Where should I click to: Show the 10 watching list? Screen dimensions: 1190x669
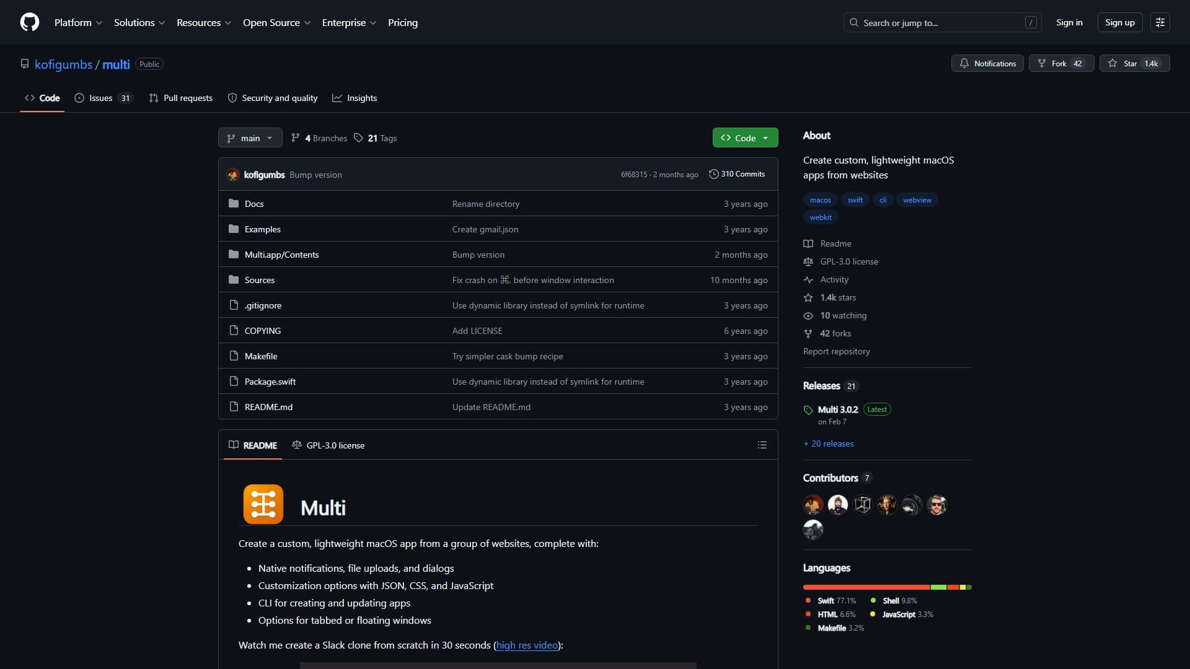pos(844,315)
